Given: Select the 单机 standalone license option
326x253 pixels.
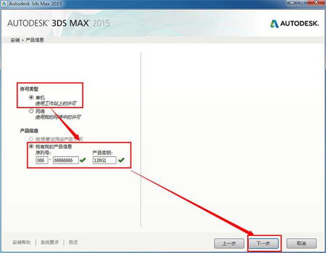Looking at the screenshot, I should [x=31, y=96].
